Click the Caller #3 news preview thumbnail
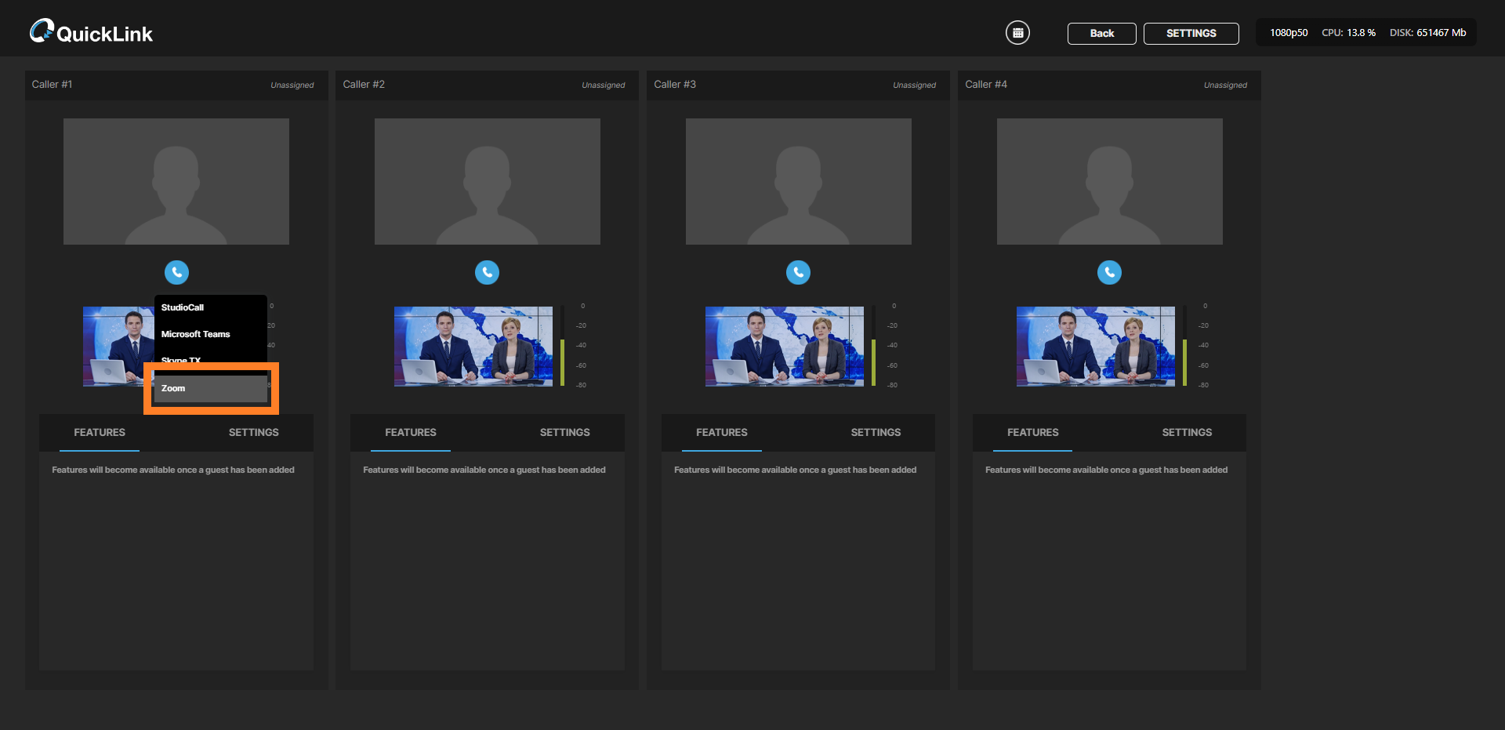 click(x=784, y=346)
